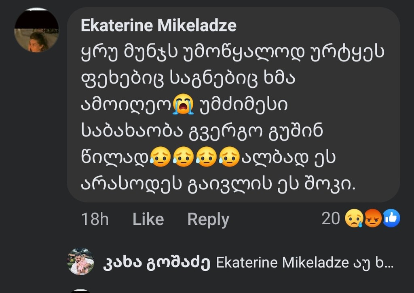Click the partially visible avatar at bottom edge

click(80, 291)
